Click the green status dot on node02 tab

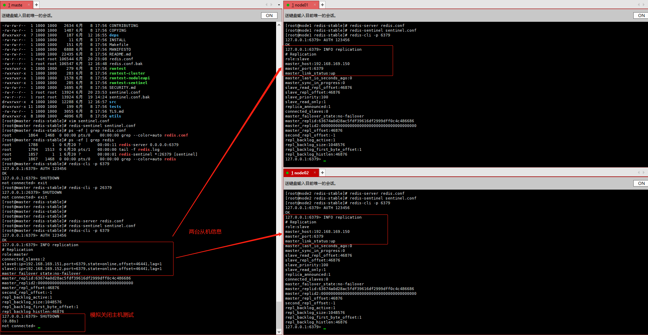coord(288,173)
